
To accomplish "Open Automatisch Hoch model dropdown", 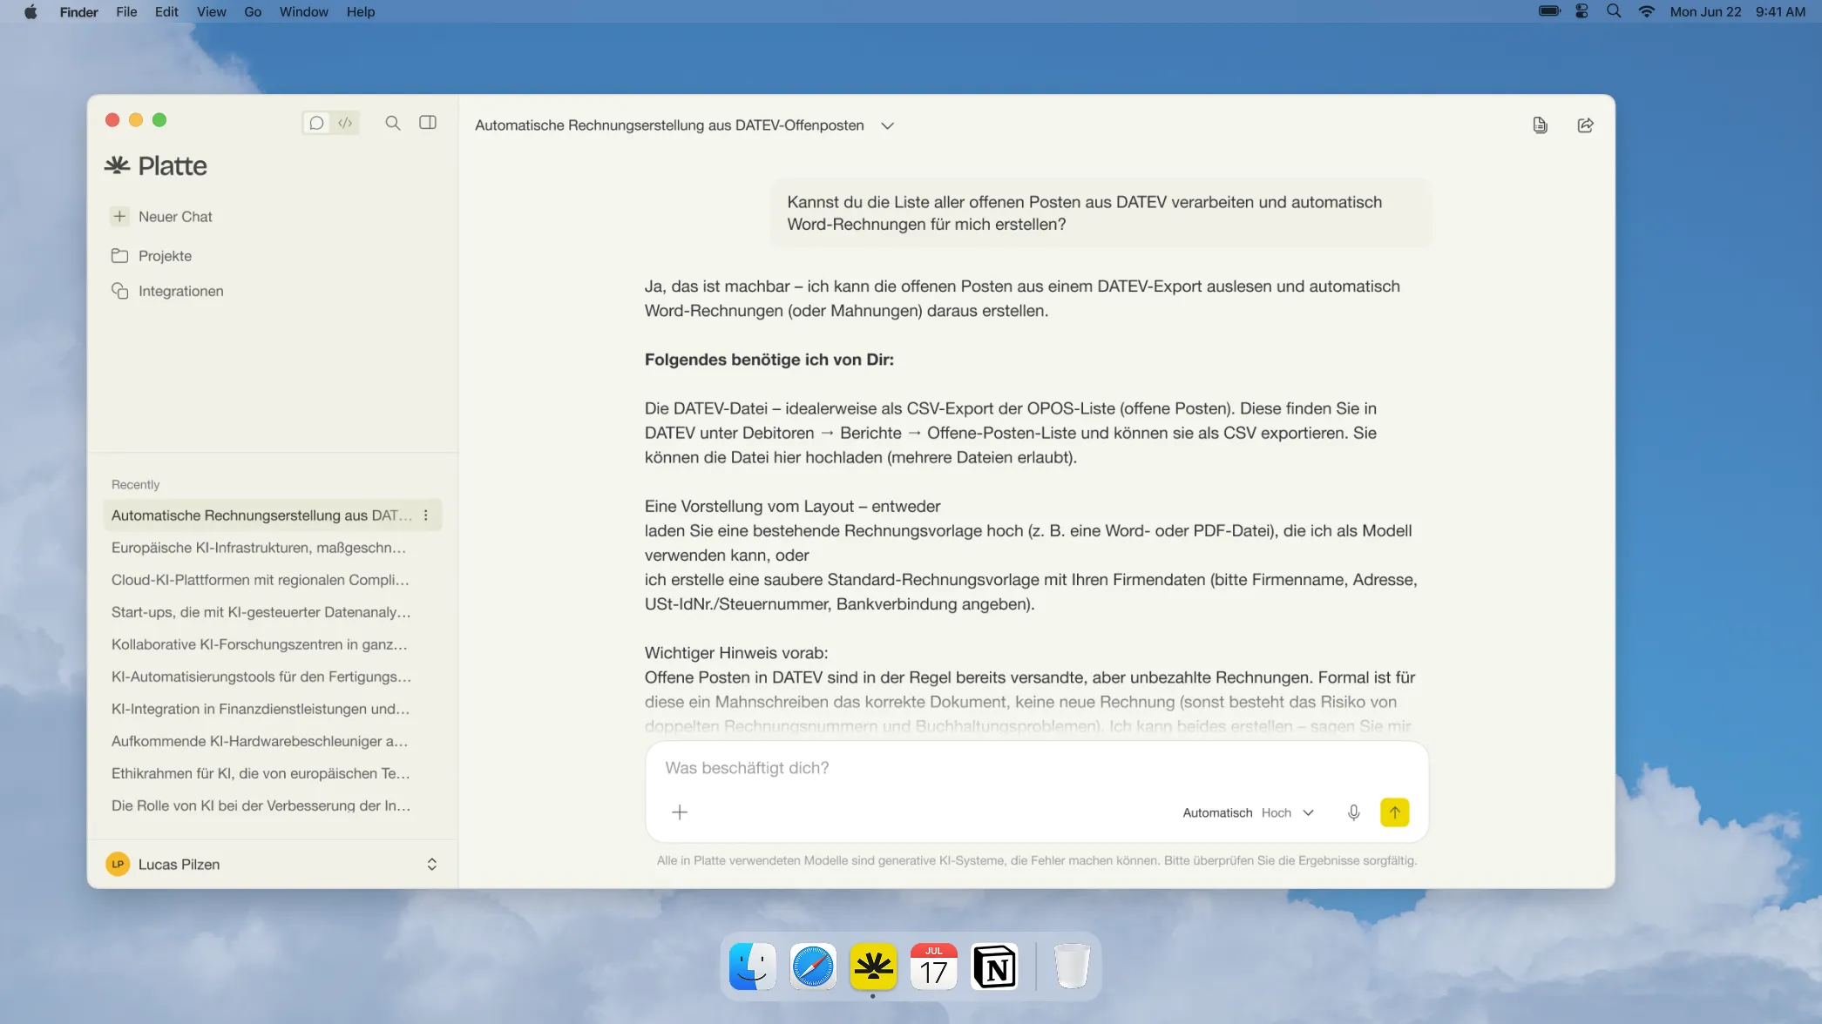I will pos(1248,812).
